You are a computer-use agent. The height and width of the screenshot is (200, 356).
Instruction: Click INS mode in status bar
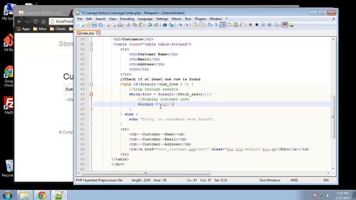coord(326,180)
